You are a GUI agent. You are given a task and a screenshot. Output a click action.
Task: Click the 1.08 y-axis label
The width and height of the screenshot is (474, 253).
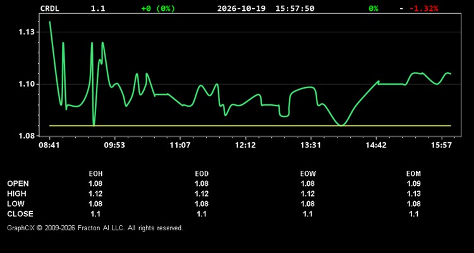27,136
